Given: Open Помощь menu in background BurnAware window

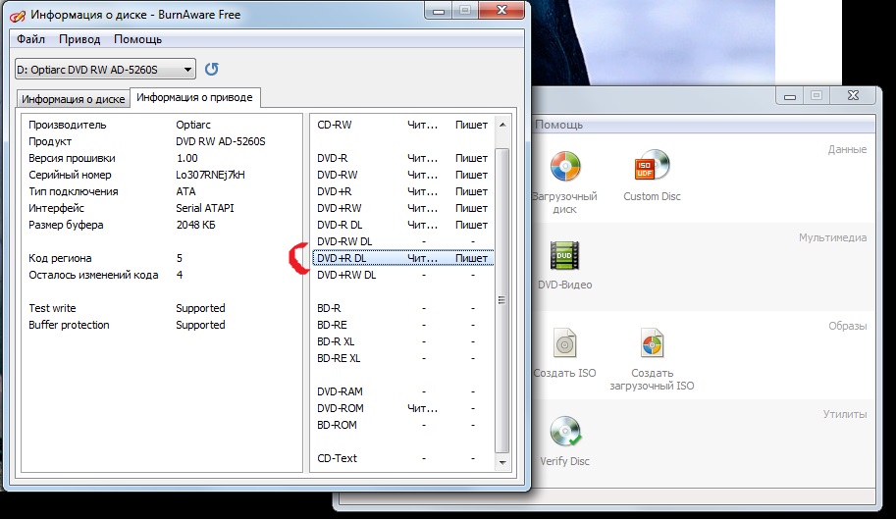Looking at the screenshot, I should [x=558, y=125].
